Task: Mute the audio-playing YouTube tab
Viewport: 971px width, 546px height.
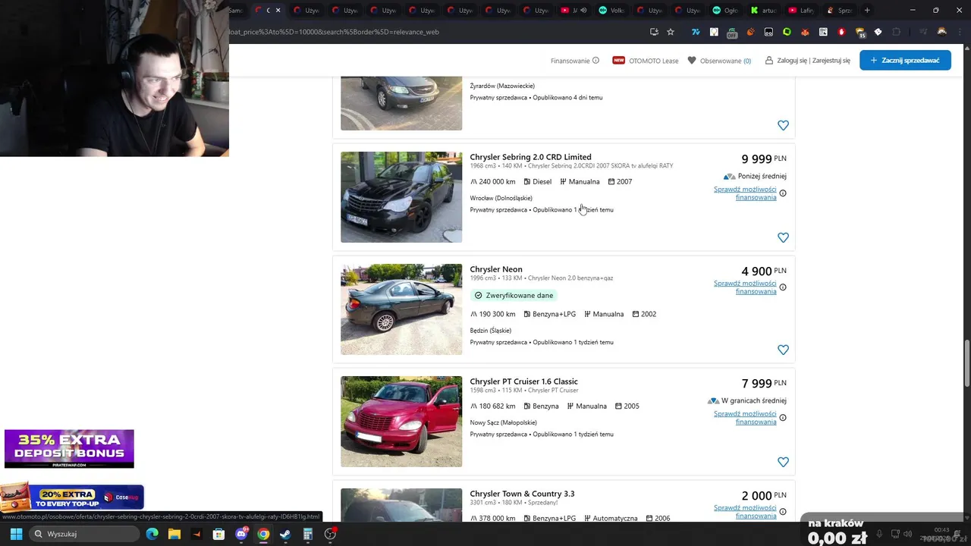Action: click(583, 11)
